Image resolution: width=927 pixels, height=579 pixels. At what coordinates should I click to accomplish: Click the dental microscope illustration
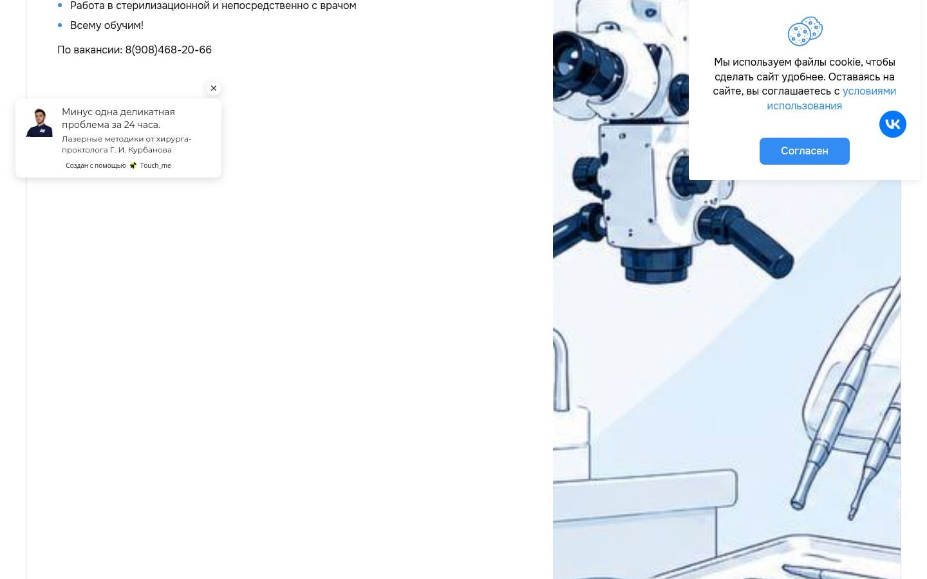tap(727, 289)
